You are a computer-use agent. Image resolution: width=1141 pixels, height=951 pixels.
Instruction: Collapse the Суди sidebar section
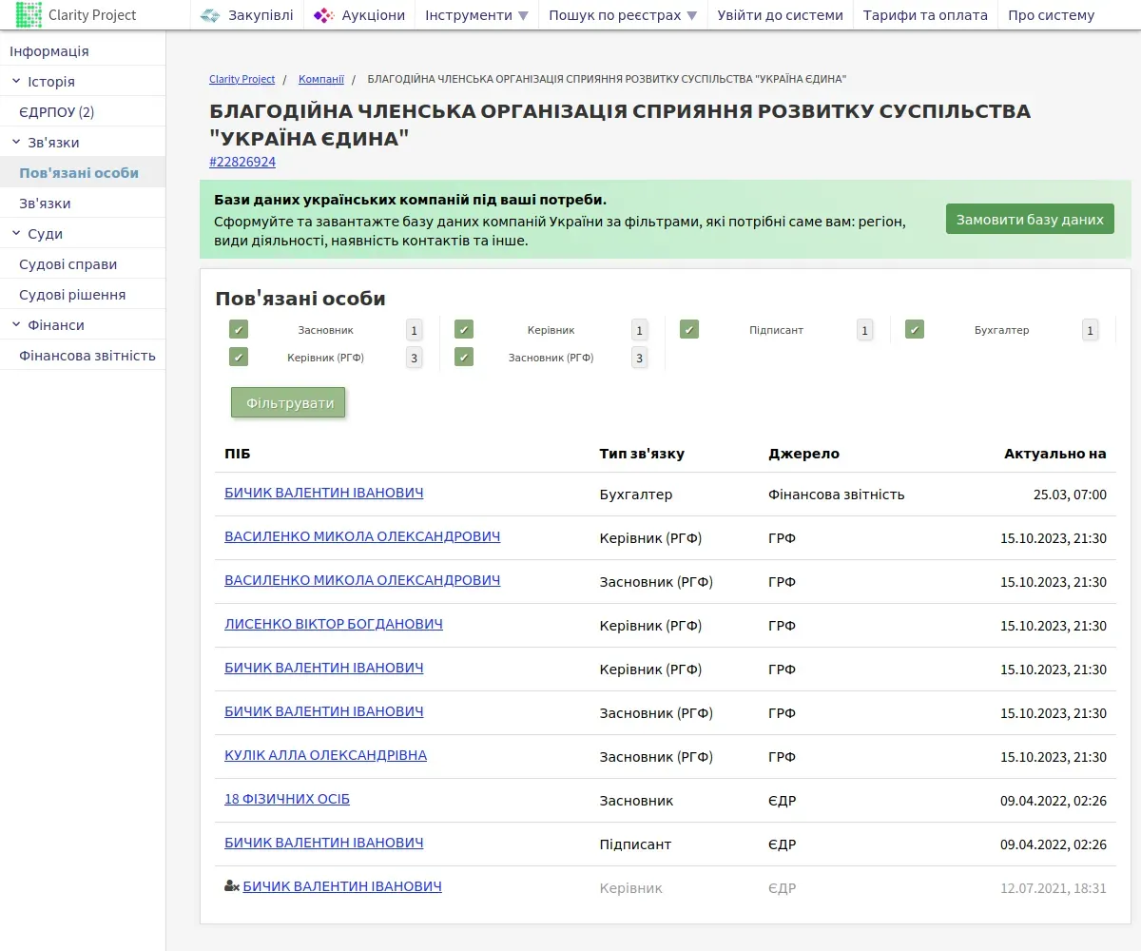(x=17, y=234)
